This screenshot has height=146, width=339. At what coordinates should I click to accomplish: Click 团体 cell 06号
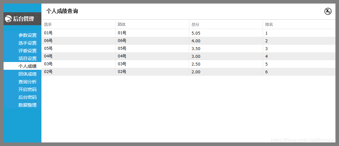[x=152, y=41]
